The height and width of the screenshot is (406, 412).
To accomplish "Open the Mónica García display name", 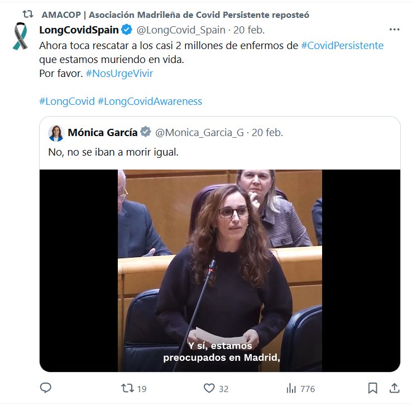I will (x=103, y=133).
